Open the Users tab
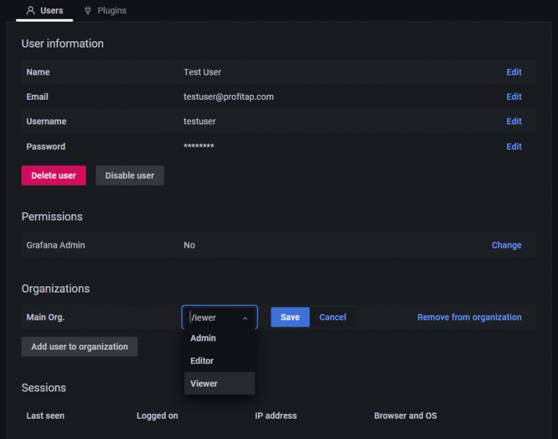Viewport: 558px width, 439px height. (x=45, y=10)
